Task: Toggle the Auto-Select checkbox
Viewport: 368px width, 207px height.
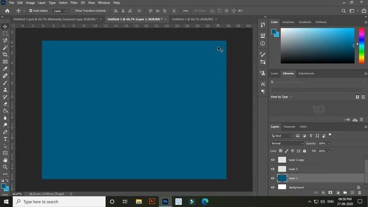Action: (30, 11)
